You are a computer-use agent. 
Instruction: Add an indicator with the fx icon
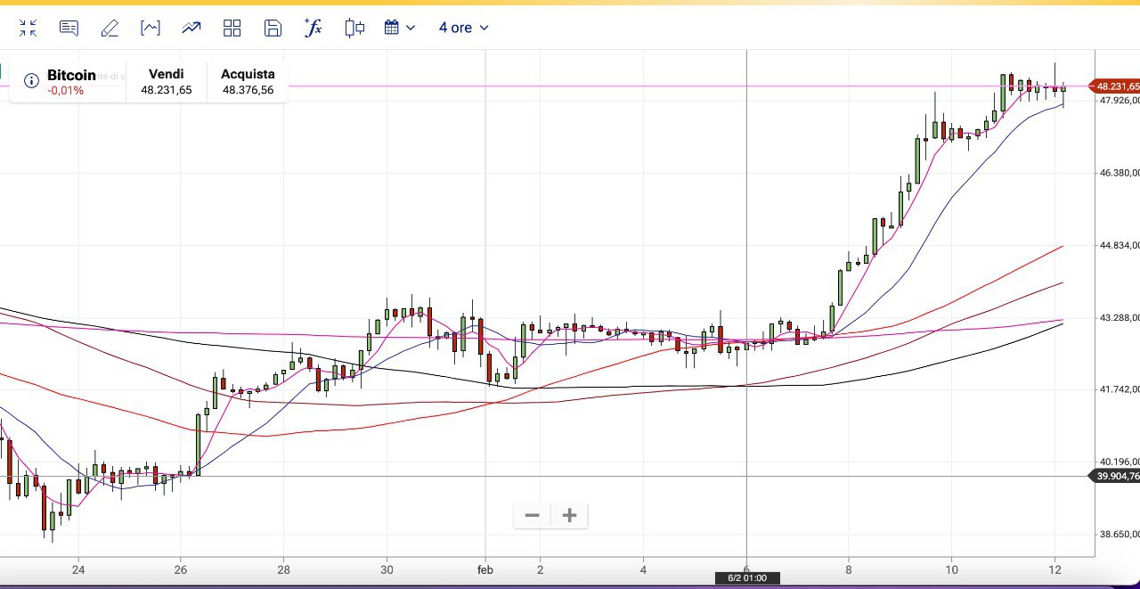point(313,29)
